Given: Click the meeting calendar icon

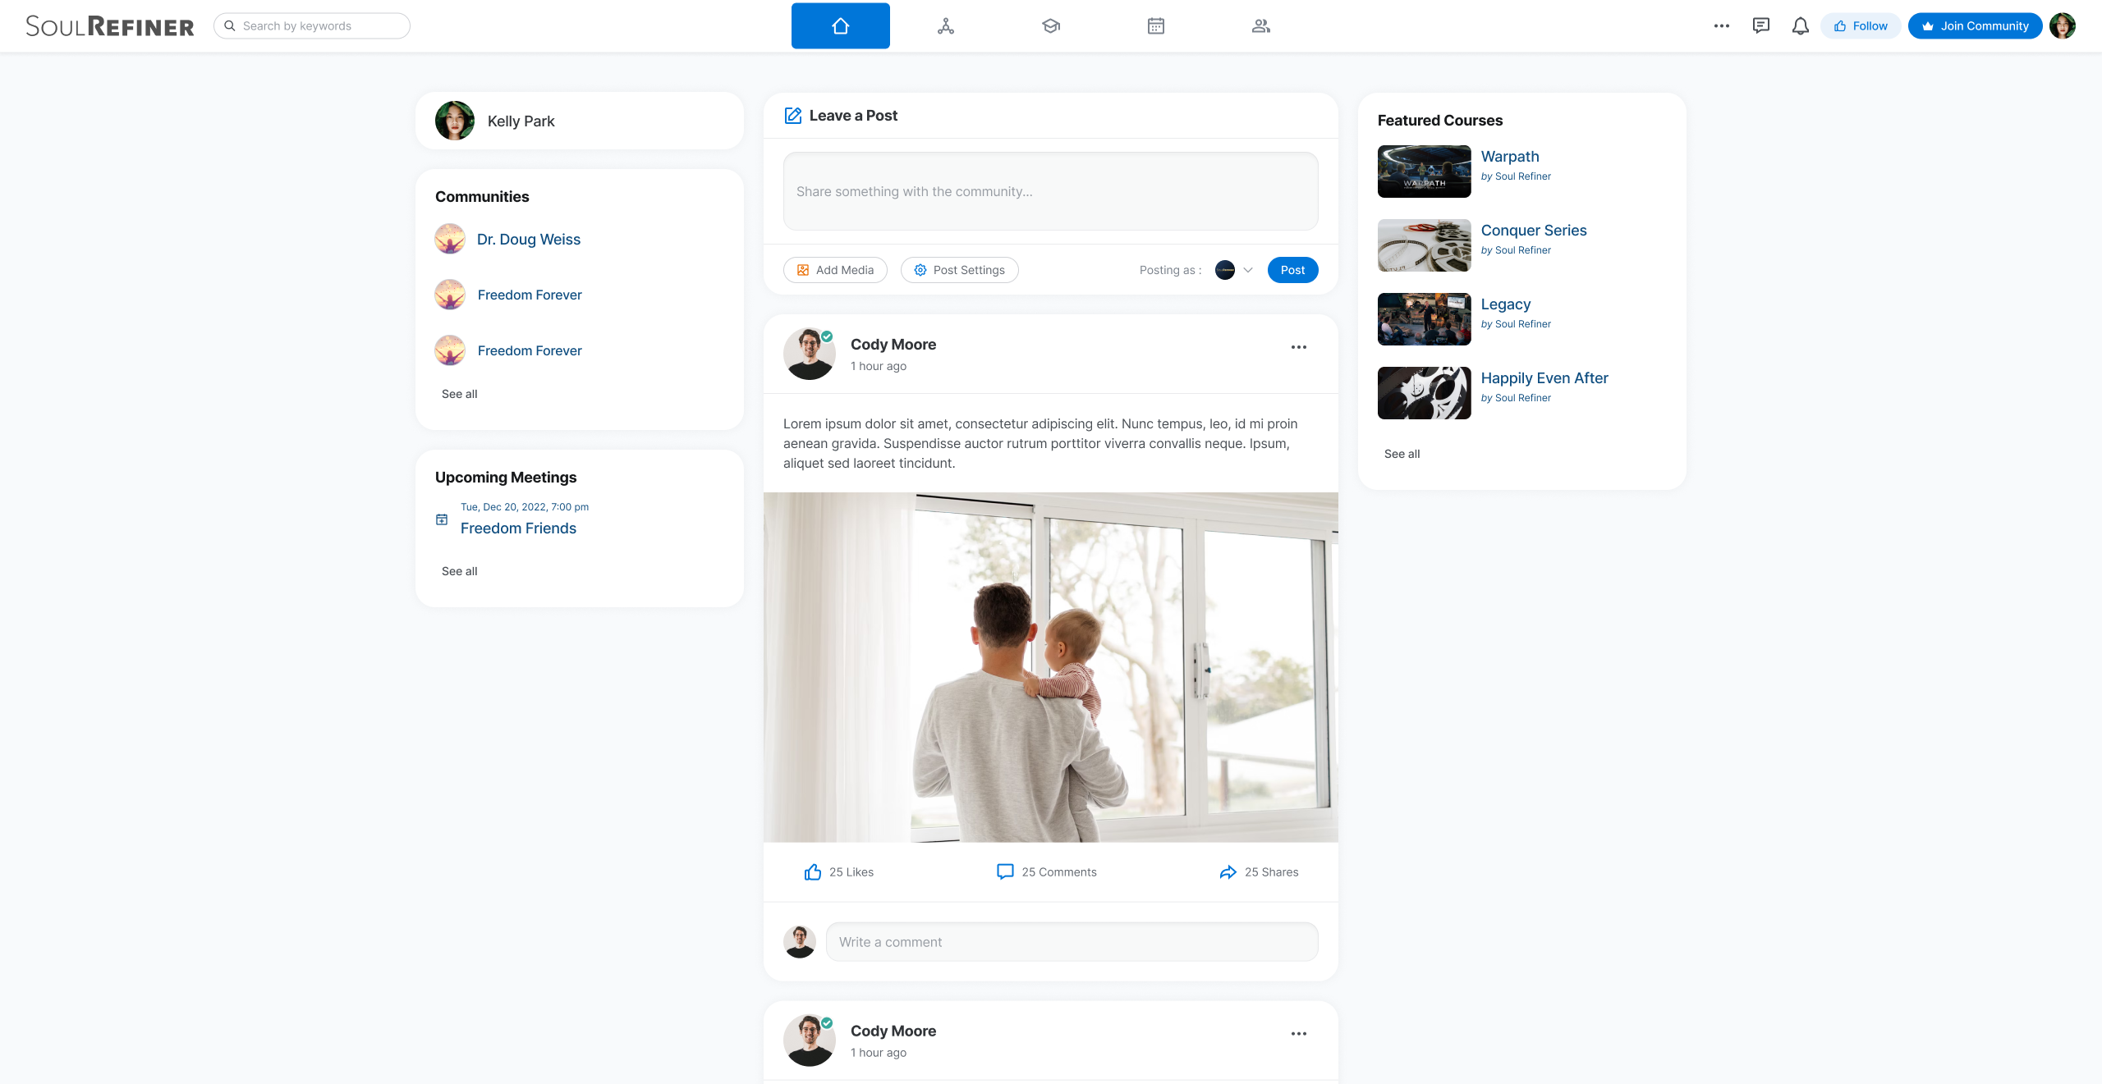Looking at the screenshot, I should (442, 519).
